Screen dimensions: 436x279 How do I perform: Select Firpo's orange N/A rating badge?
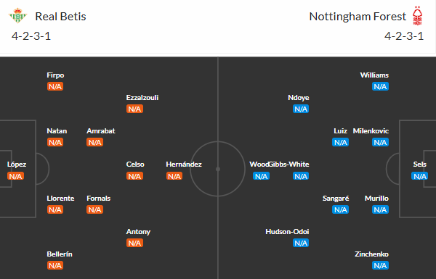point(55,86)
